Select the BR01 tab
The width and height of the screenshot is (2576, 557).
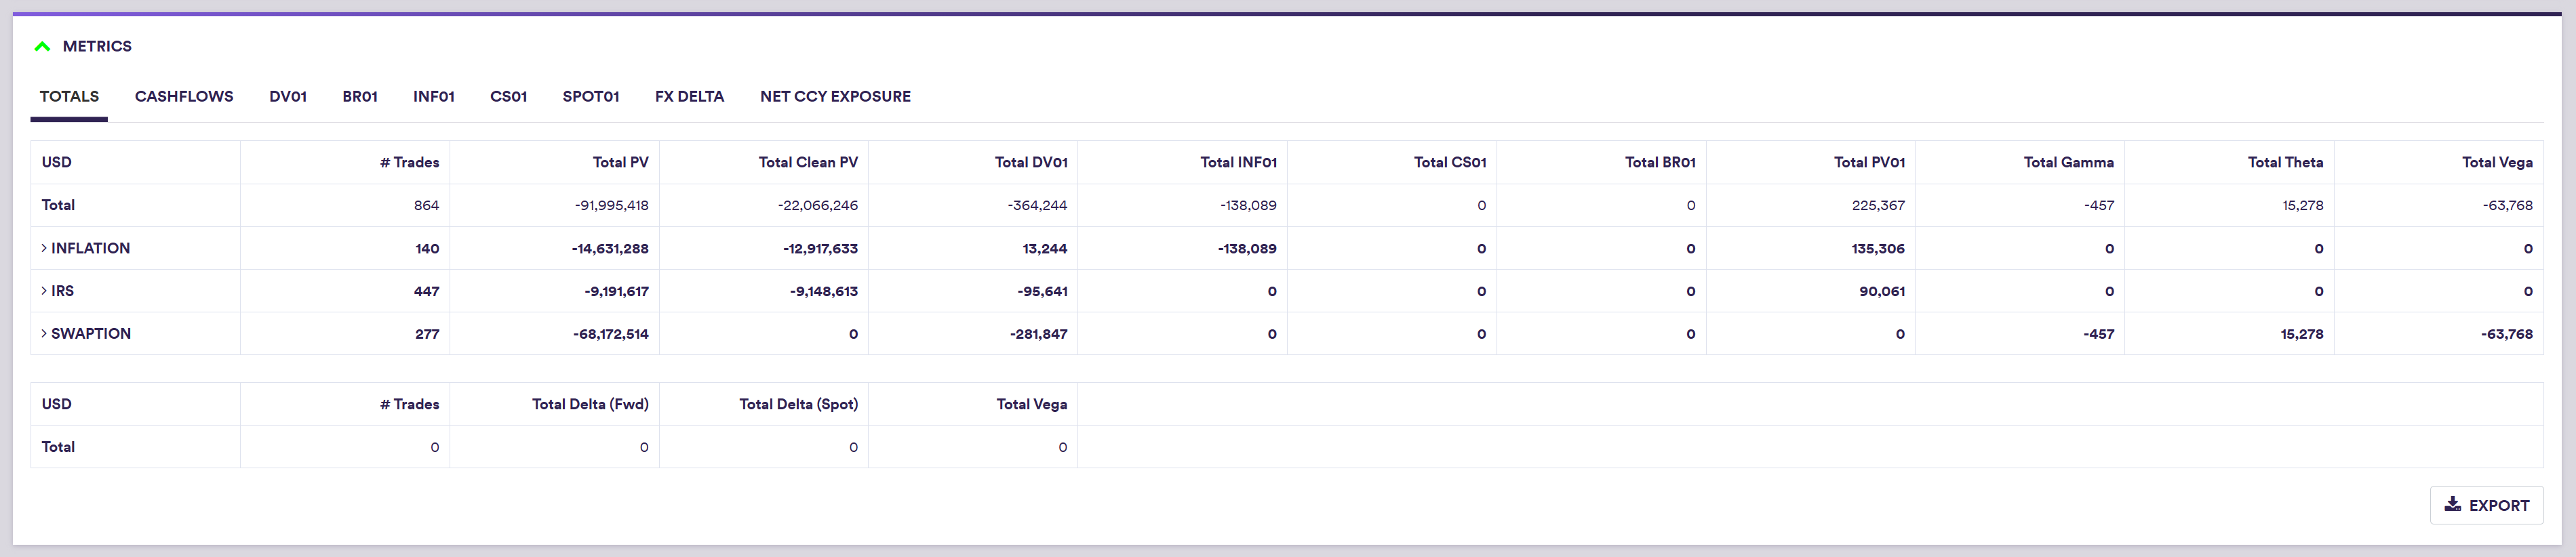[360, 97]
